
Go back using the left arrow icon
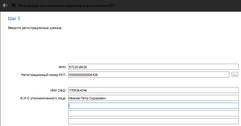pos(5,5)
